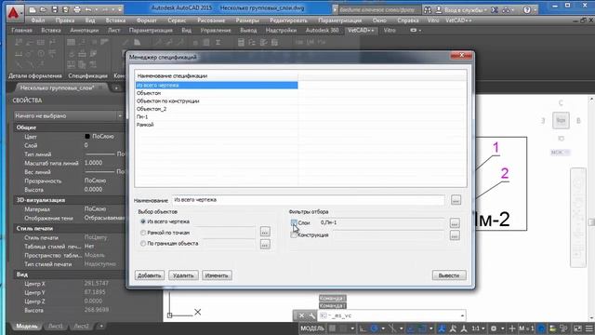Open browse button next to Конструкция filter

455,235
